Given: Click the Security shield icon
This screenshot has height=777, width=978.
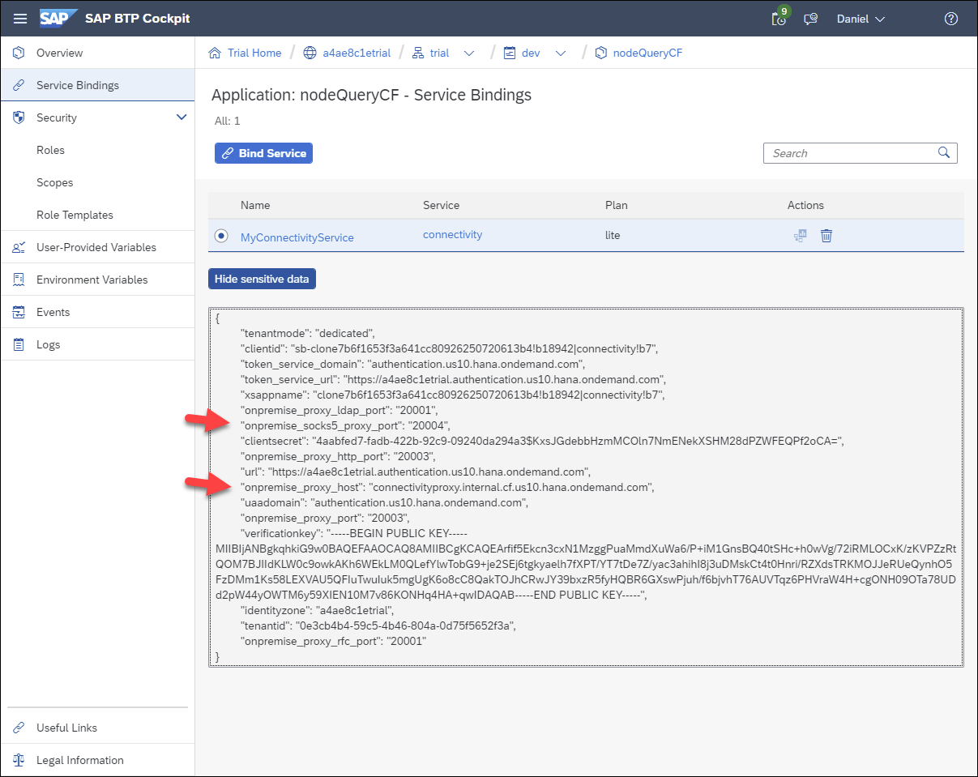Looking at the screenshot, I should [19, 117].
